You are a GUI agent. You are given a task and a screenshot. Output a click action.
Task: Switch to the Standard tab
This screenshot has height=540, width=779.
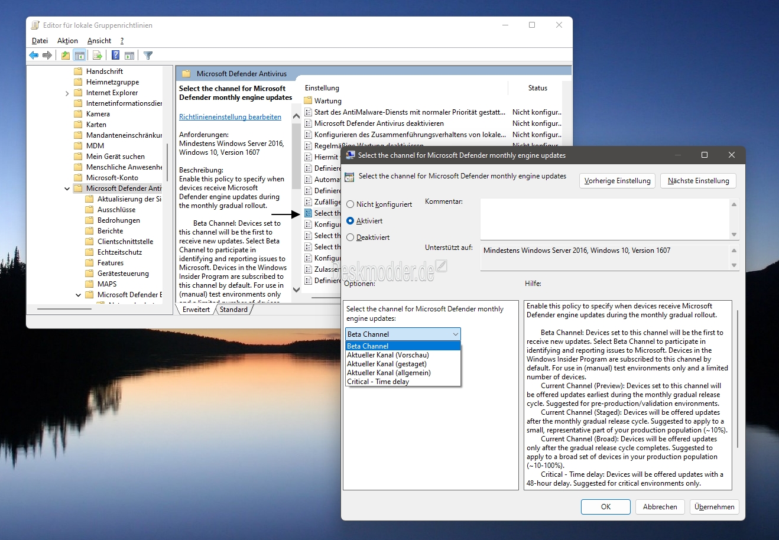pos(234,310)
